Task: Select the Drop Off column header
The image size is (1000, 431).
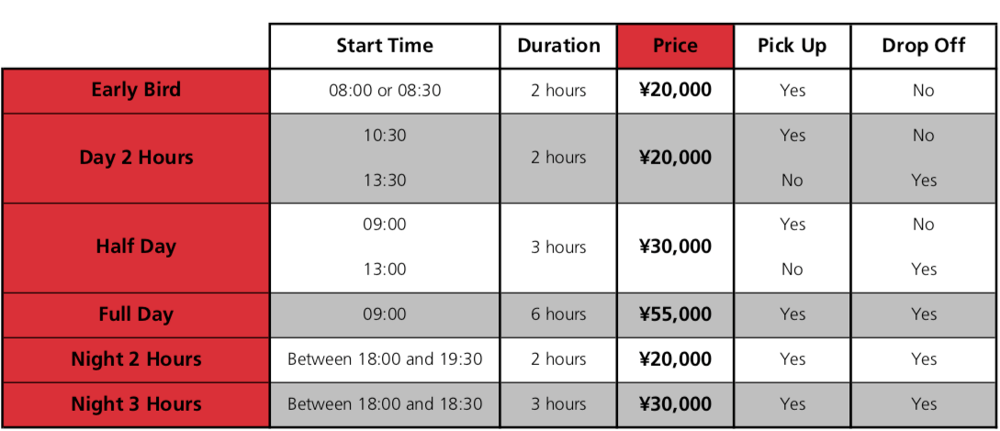Action: [924, 46]
